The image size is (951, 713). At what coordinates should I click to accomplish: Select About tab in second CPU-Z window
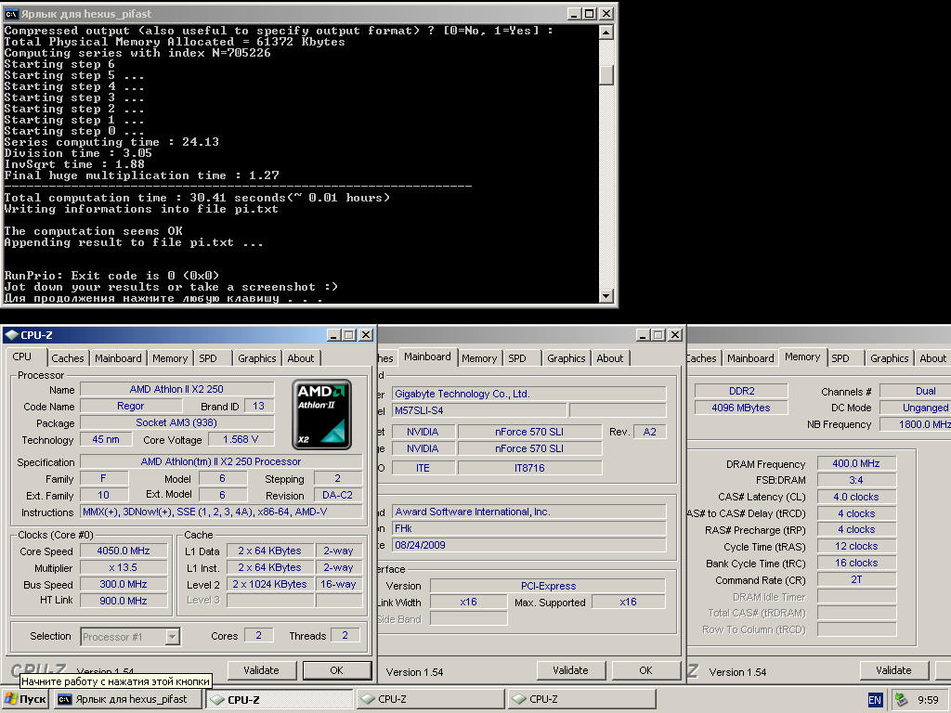point(609,358)
